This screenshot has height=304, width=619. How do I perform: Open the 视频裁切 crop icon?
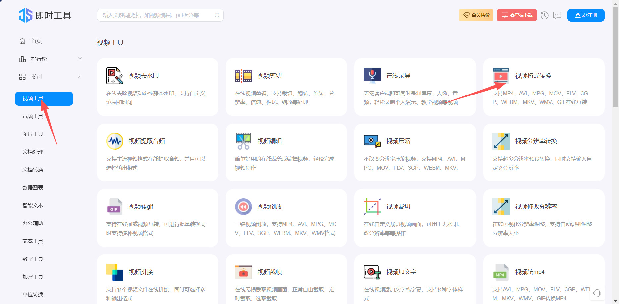pyautogui.click(x=372, y=207)
